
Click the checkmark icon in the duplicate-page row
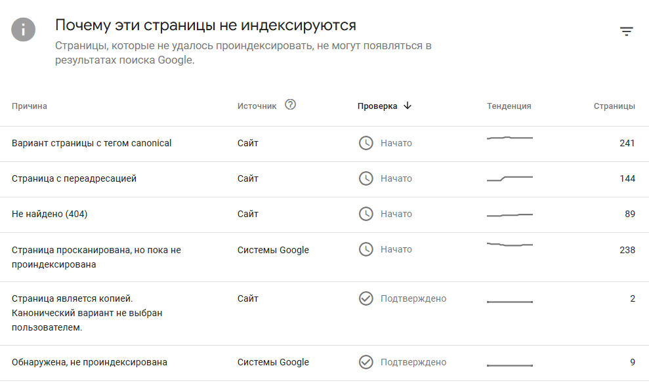pyautogui.click(x=366, y=298)
